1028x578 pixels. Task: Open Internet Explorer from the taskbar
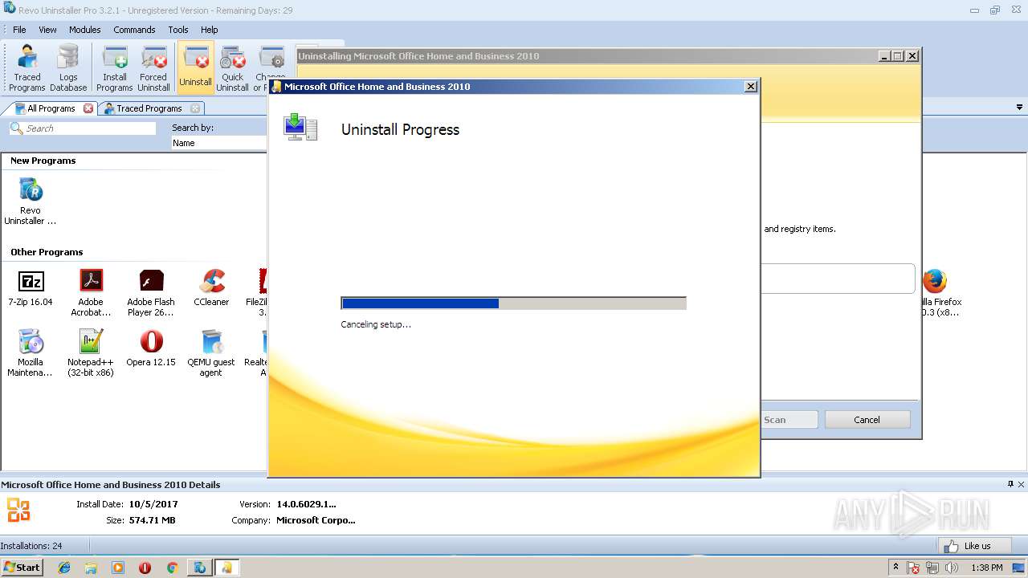click(x=64, y=568)
